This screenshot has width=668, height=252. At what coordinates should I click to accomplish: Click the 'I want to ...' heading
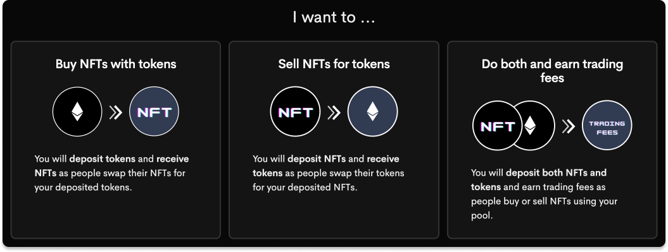[334, 18]
